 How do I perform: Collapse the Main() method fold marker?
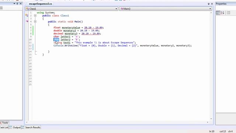[35, 21]
